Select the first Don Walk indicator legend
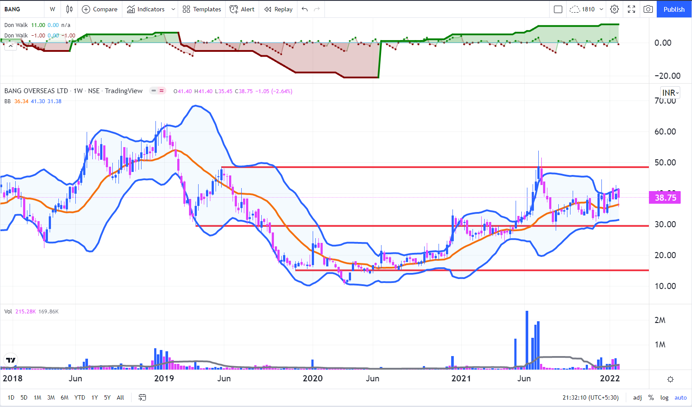 click(x=16, y=25)
